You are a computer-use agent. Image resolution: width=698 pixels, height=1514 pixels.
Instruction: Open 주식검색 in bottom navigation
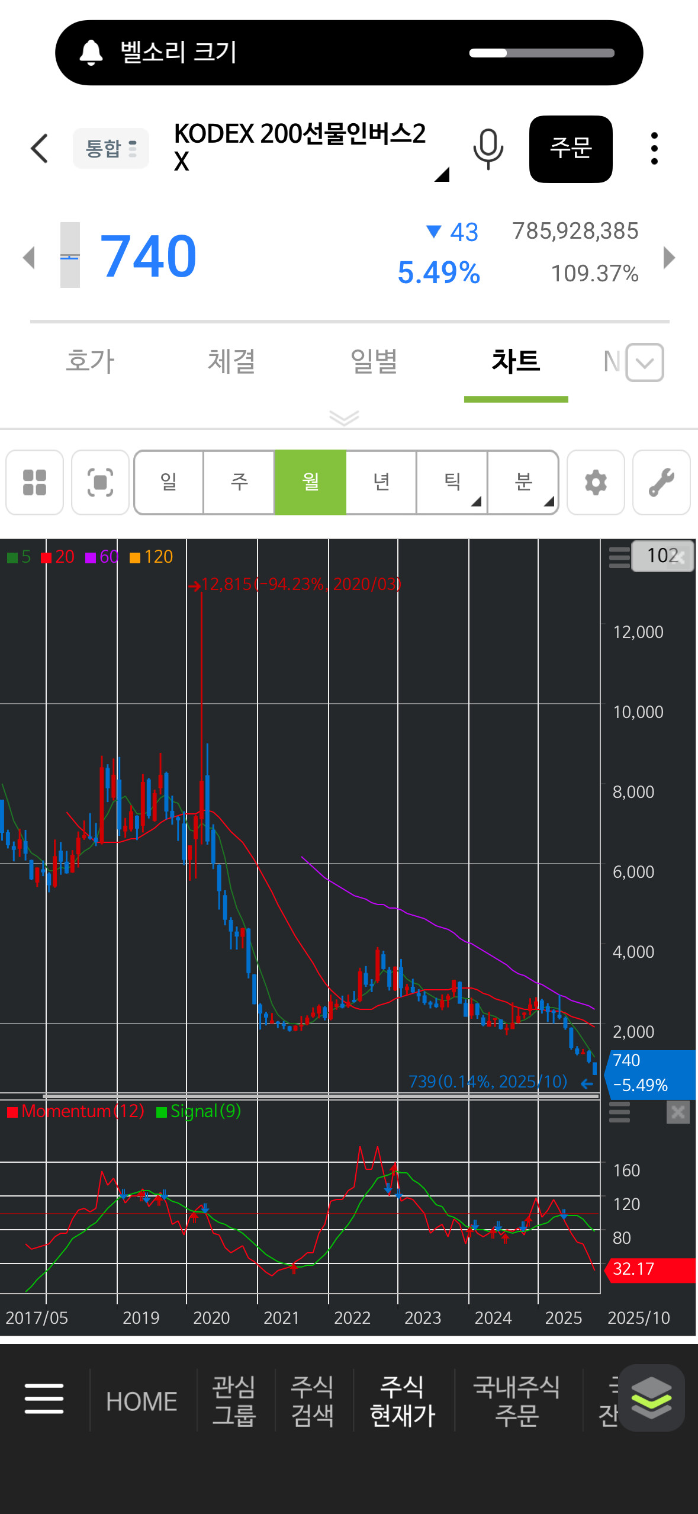click(313, 1401)
